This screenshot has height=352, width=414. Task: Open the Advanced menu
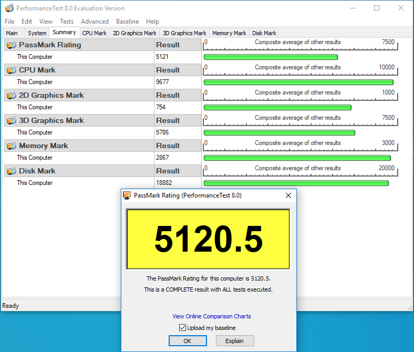pyautogui.click(x=95, y=22)
